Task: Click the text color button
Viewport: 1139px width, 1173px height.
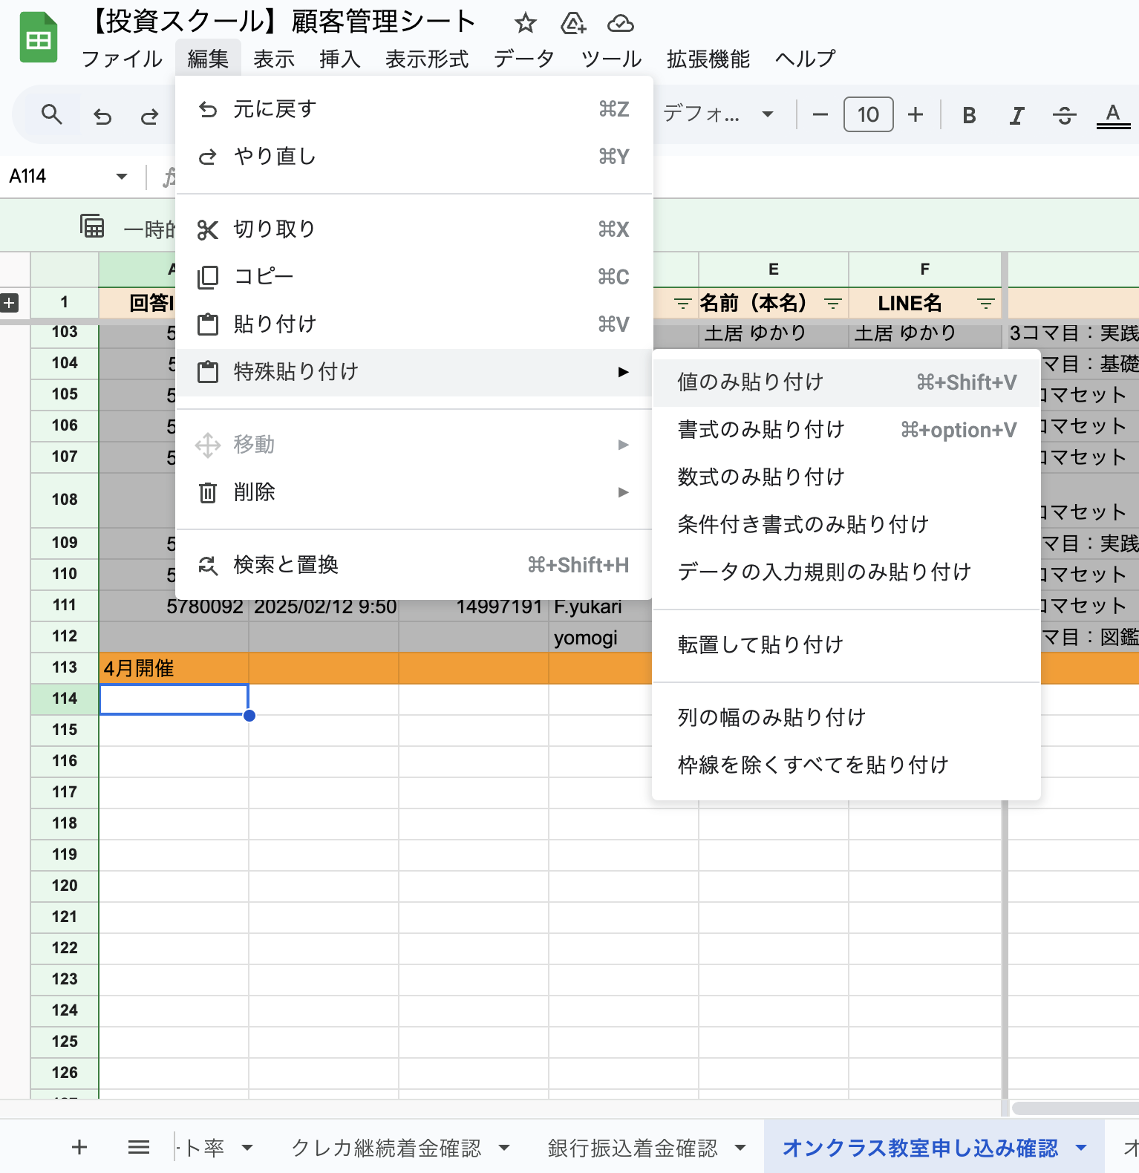Action: click(x=1112, y=115)
